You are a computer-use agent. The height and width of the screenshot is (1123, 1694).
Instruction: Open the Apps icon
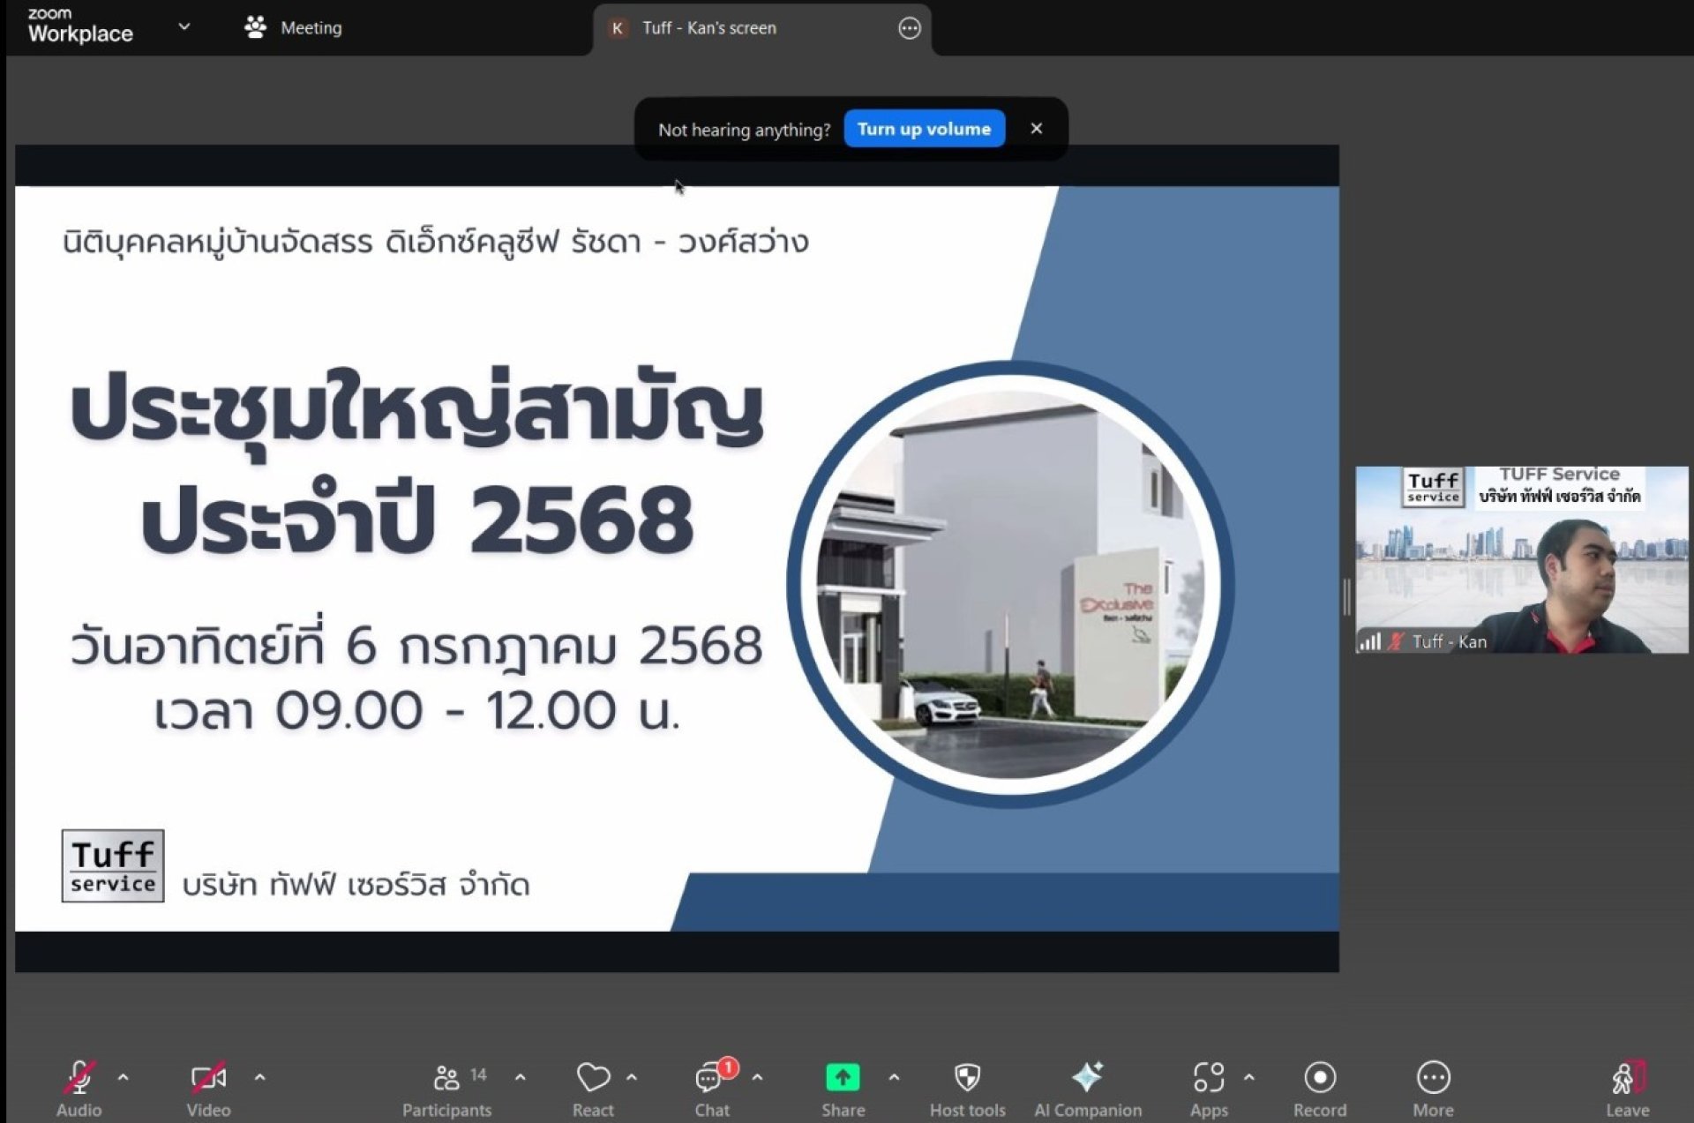point(1208,1077)
